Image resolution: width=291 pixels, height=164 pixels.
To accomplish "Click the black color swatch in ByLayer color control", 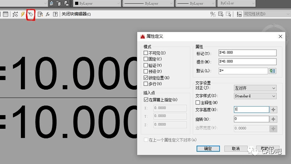I will 77,3.
